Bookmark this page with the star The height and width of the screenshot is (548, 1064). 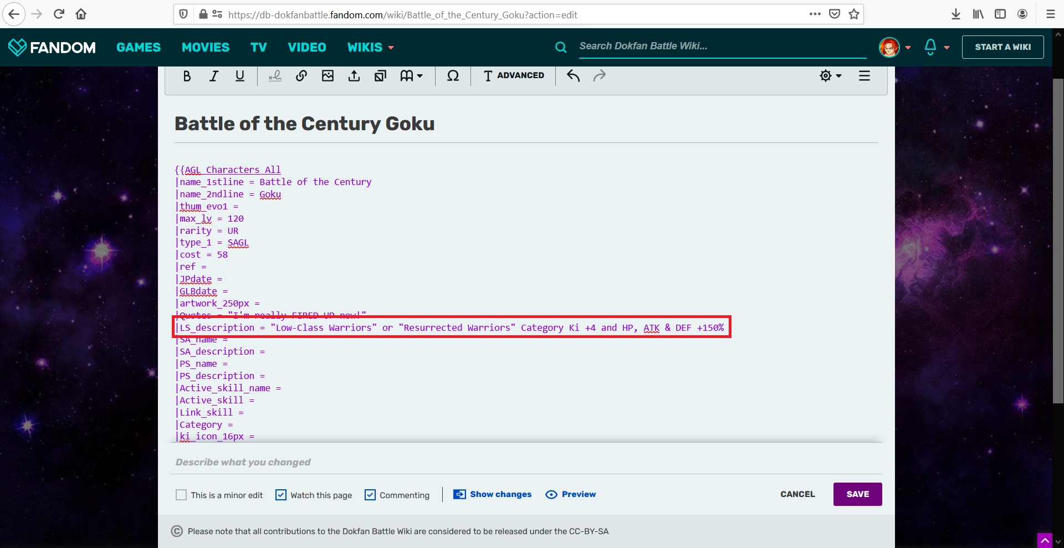854,14
